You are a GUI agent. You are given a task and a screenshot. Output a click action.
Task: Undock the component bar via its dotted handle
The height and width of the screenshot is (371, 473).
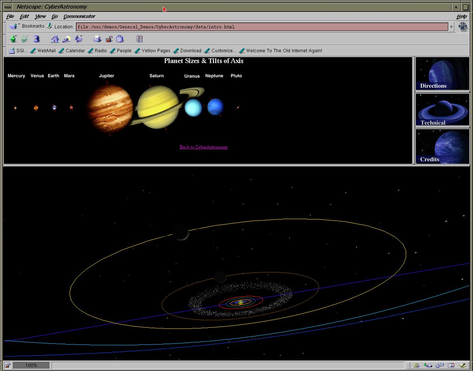(x=408, y=365)
